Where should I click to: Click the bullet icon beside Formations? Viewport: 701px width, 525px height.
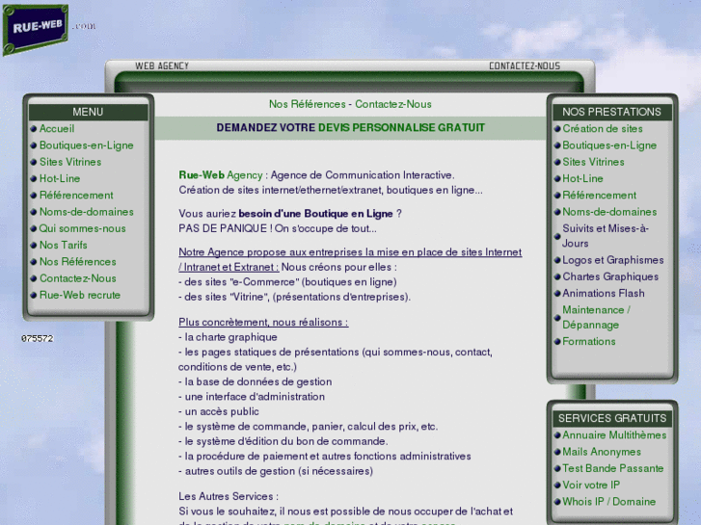pyautogui.click(x=557, y=342)
